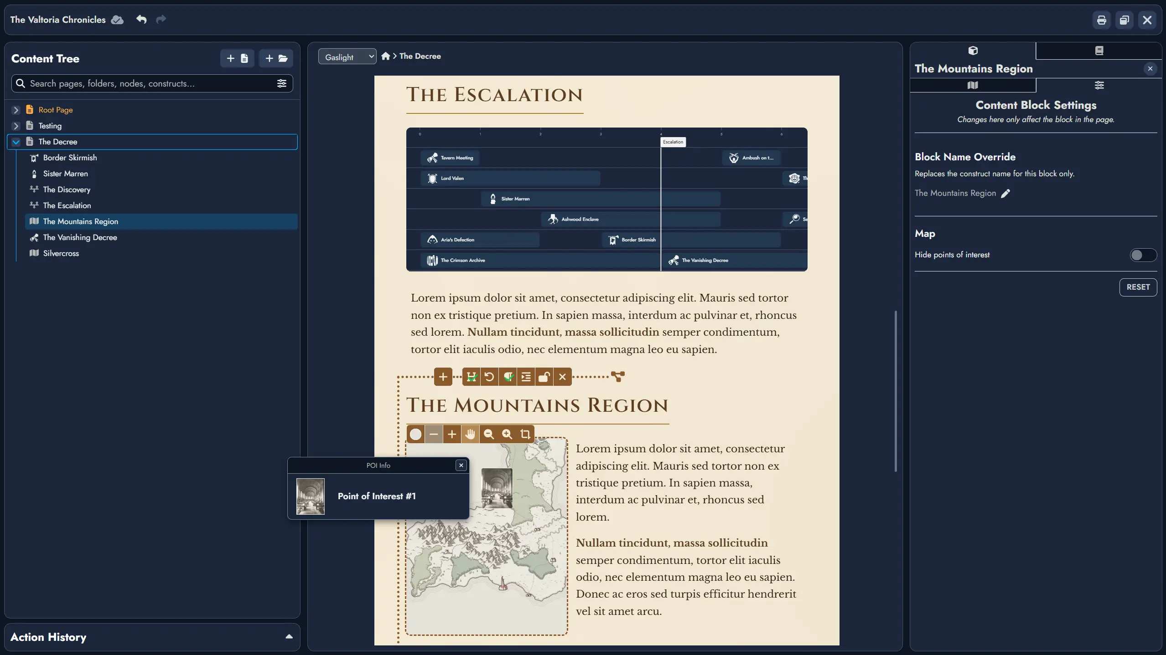Click the plus button on map toolbar
The height and width of the screenshot is (655, 1166).
(452, 434)
